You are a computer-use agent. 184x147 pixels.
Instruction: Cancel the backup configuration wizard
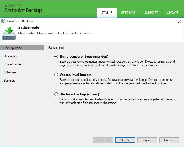(x=169, y=140)
